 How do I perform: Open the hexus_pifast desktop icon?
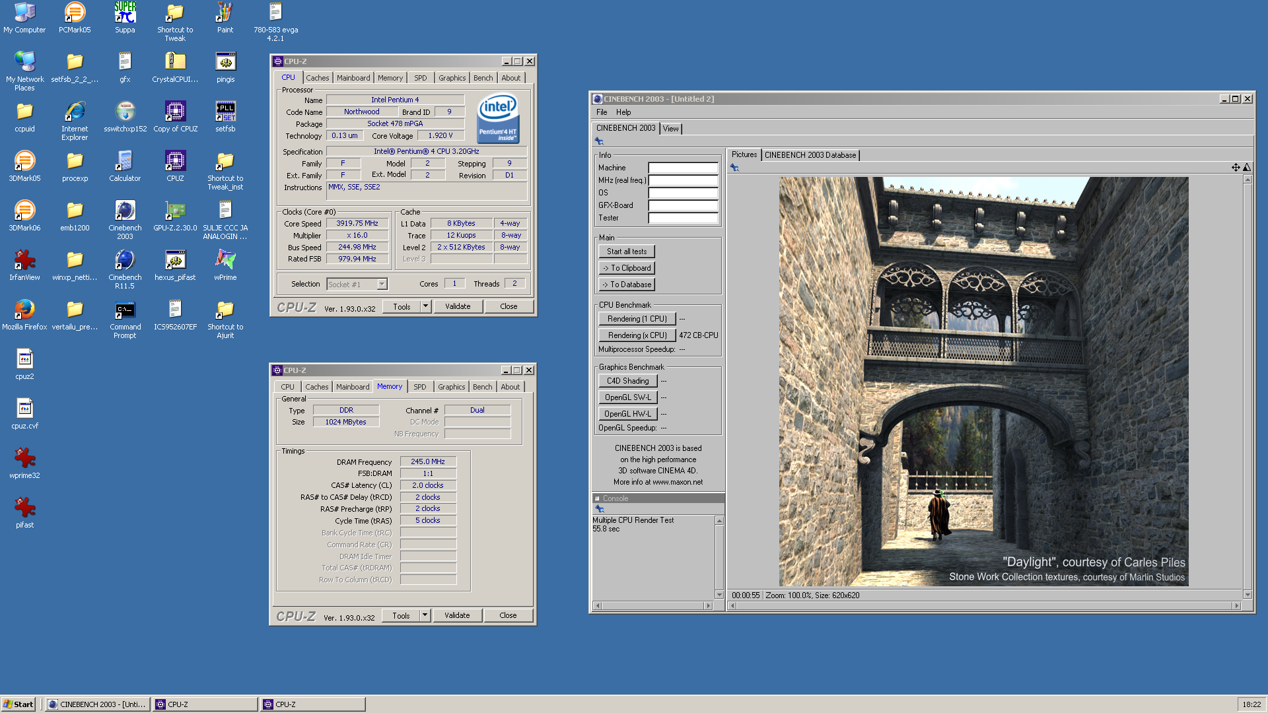pyautogui.click(x=175, y=265)
